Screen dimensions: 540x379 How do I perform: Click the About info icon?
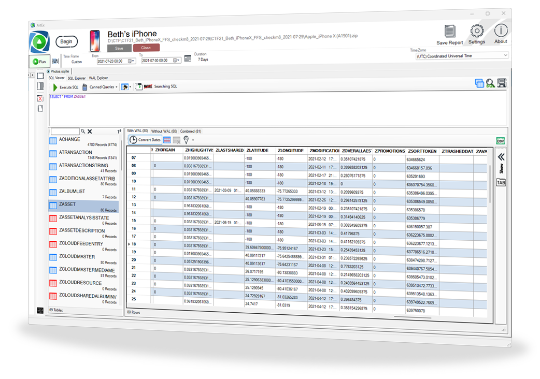click(x=501, y=31)
